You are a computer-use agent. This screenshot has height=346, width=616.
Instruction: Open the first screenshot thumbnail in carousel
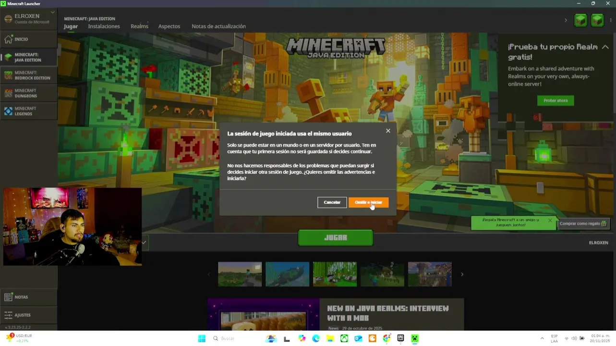[240, 274]
